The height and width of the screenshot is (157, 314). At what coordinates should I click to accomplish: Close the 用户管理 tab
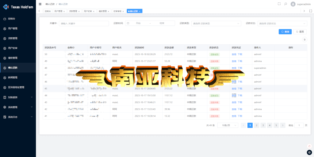(x=64, y=11)
